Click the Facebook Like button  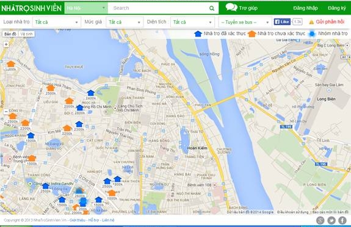[282, 22]
